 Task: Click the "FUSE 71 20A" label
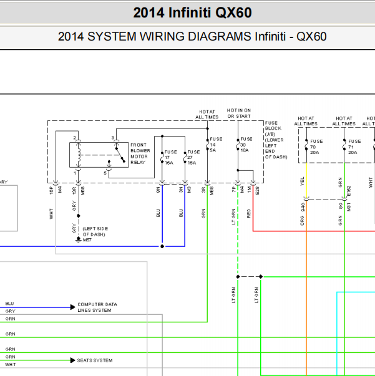click(354, 147)
